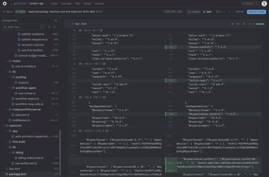
Task: Cancel the review
Action: pos(239,12)
